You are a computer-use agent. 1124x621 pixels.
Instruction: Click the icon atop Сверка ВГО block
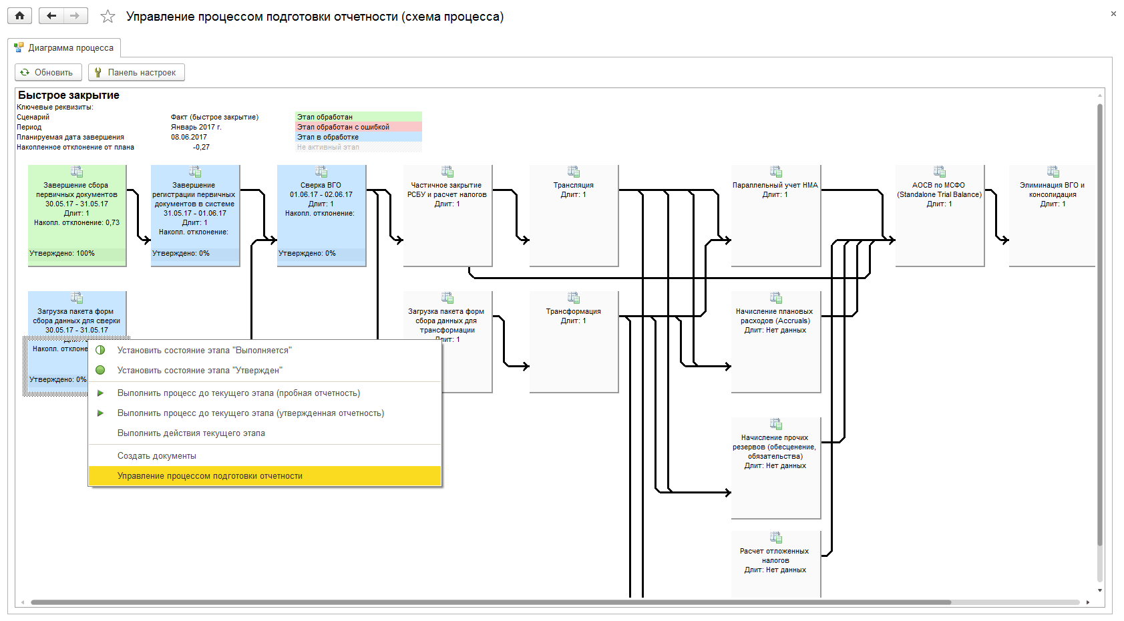coord(321,172)
